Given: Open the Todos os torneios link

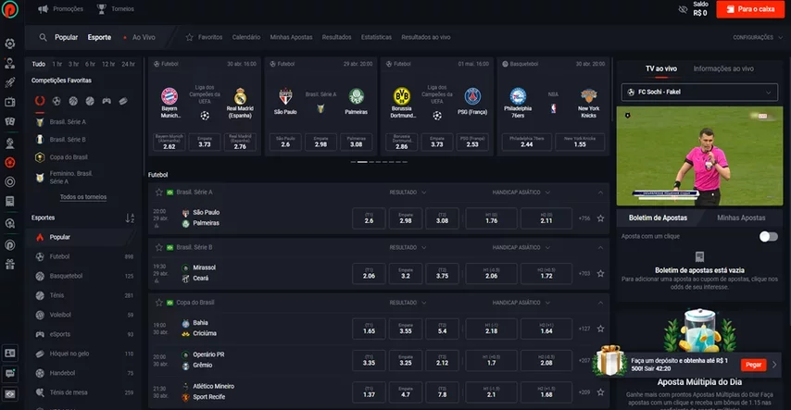Looking at the screenshot, I should click(x=83, y=197).
